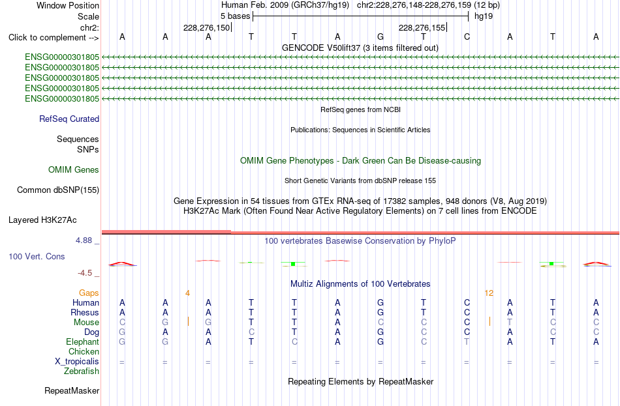This screenshot has width=620, height=406.
Task: Click the '5 bases' scale label
Action: coord(235,16)
